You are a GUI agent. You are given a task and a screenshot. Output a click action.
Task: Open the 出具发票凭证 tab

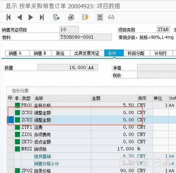[x=87, y=53]
